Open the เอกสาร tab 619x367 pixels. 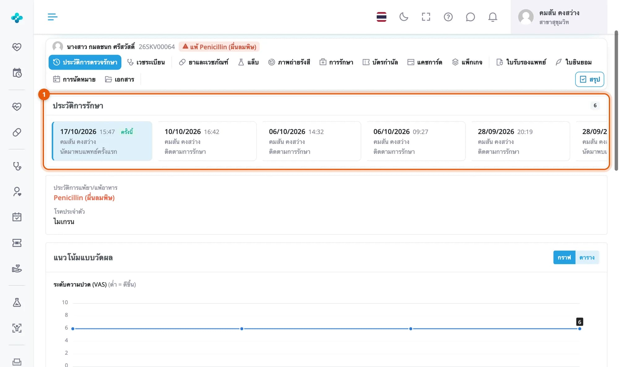coord(119,79)
